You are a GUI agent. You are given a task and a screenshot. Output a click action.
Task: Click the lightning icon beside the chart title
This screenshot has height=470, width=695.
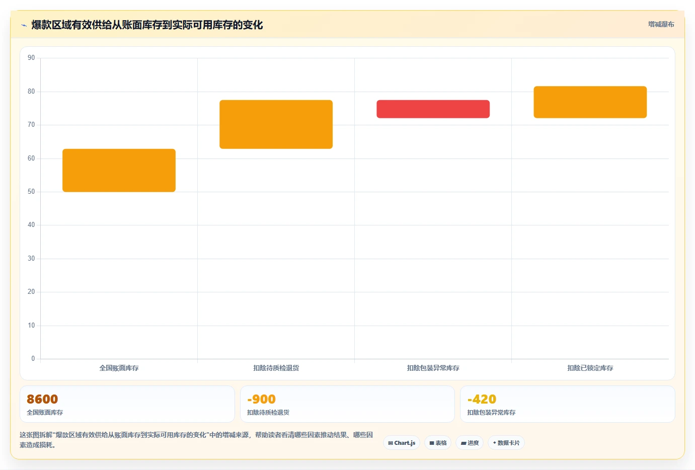(24, 25)
